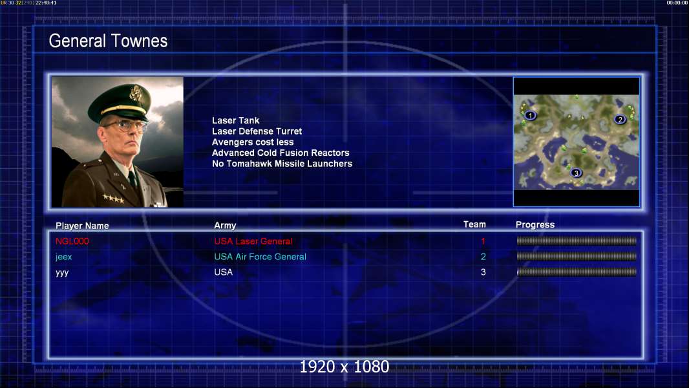Screen dimensions: 689x388
Task: Click USA Laser General army entry
Action: (x=253, y=241)
